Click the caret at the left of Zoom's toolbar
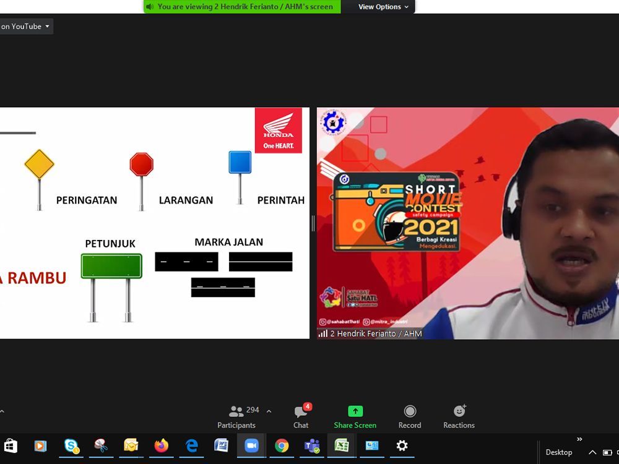This screenshot has height=464, width=619. pyautogui.click(x=2, y=411)
